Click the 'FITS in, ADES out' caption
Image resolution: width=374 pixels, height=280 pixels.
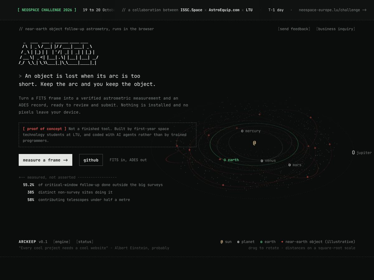pos(128,160)
